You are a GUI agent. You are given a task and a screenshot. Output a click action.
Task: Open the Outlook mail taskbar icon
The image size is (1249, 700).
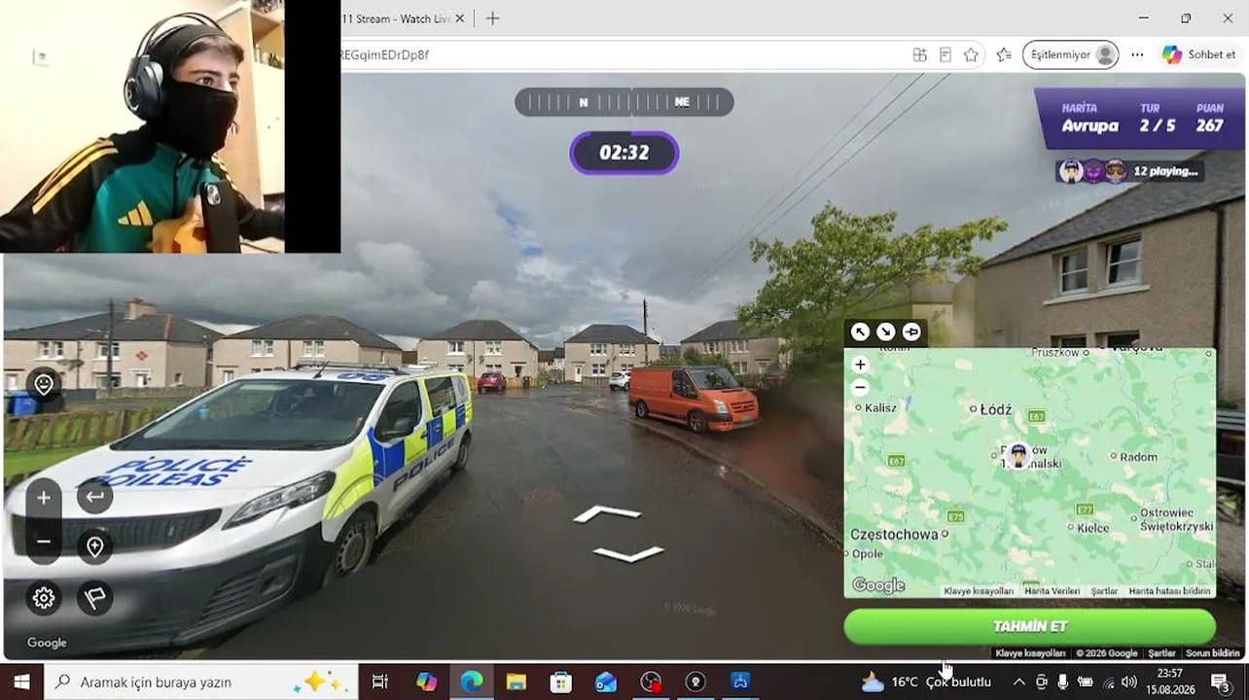click(x=606, y=682)
